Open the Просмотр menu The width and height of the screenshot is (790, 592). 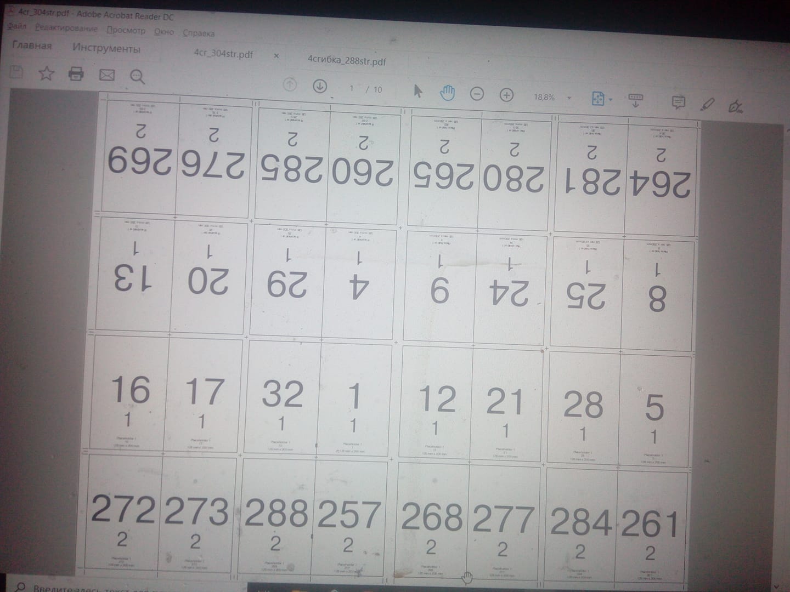point(126,30)
